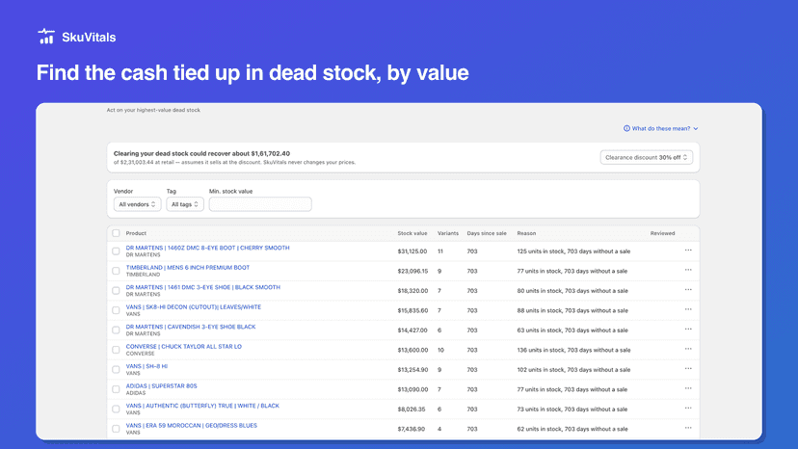Click the info icon beside What do these mean
The height and width of the screenshot is (449, 798).
(626, 128)
